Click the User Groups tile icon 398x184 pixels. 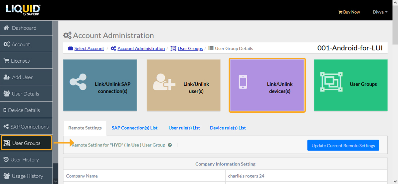[331, 82]
